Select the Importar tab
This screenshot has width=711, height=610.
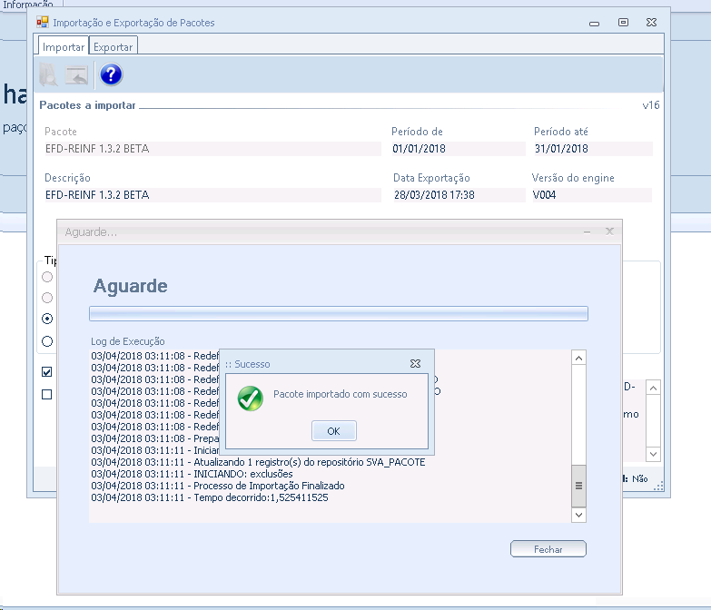(x=64, y=46)
